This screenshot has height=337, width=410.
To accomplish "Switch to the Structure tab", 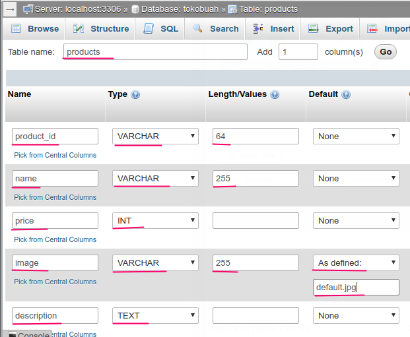I will [101, 29].
